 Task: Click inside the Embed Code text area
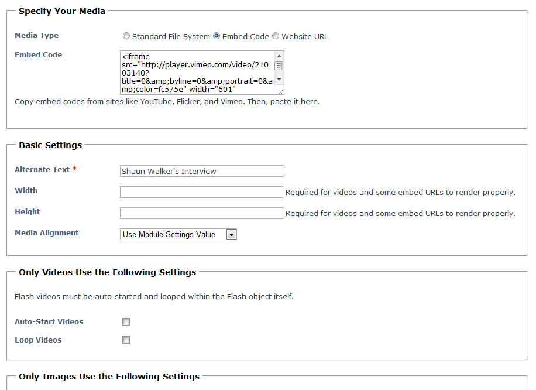(197, 73)
